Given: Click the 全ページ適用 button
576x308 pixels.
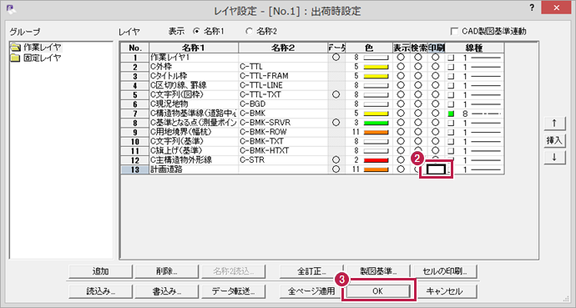Looking at the screenshot, I should point(311,291).
